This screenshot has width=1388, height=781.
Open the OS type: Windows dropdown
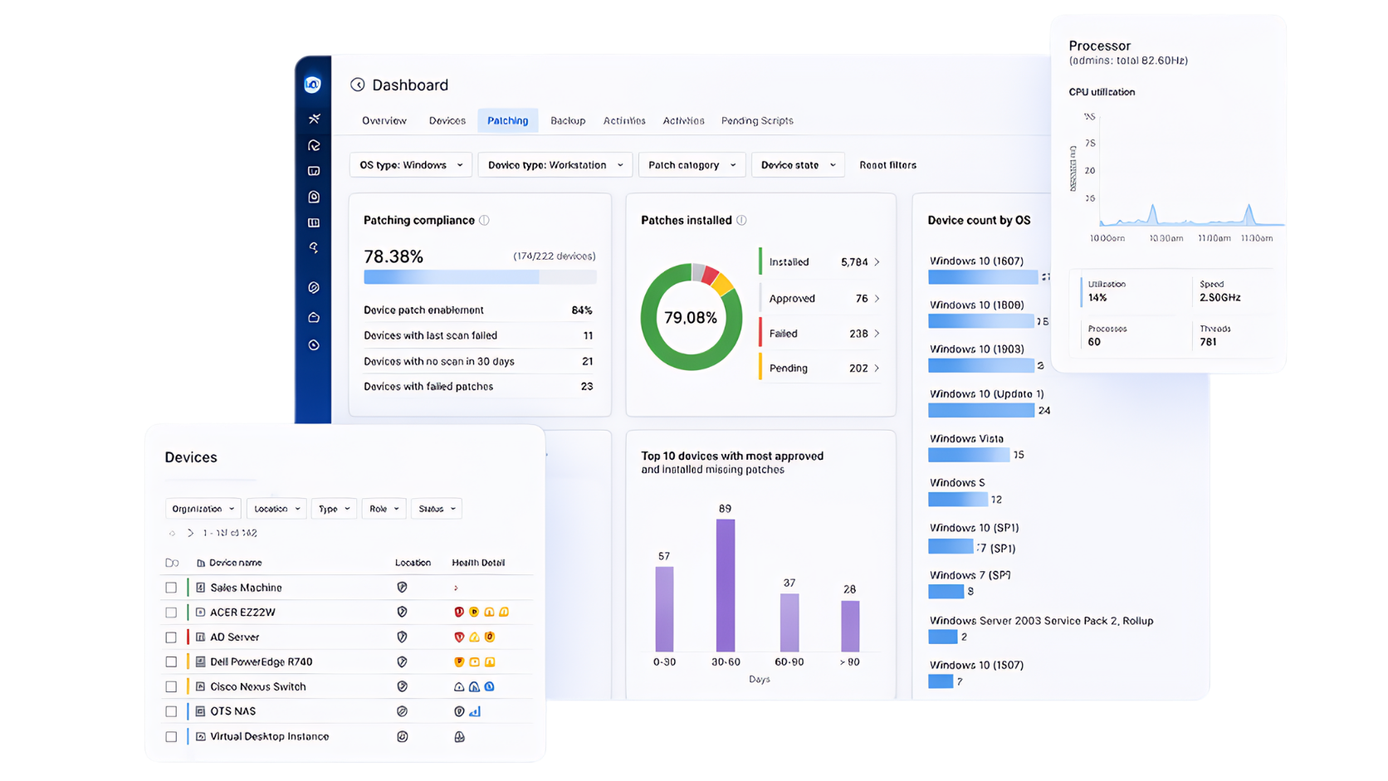pyautogui.click(x=411, y=165)
